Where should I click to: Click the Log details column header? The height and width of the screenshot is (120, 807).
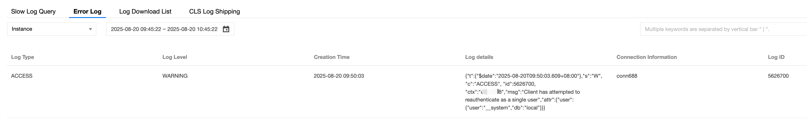point(479,57)
